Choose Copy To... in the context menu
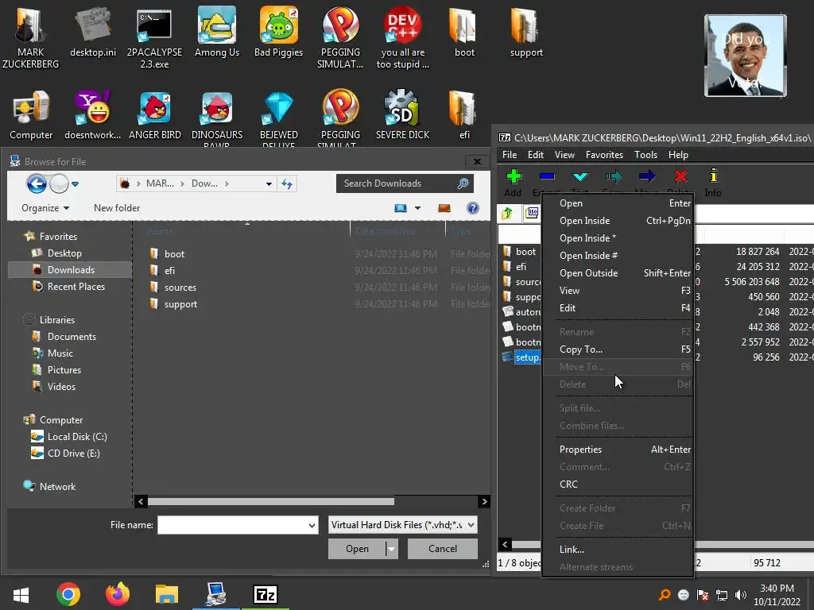814x610 pixels. click(618, 349)
